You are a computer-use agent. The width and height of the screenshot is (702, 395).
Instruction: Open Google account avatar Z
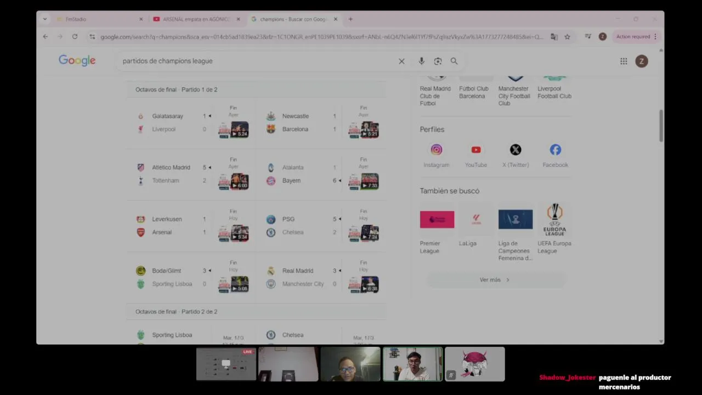click(x=642, y=61)
